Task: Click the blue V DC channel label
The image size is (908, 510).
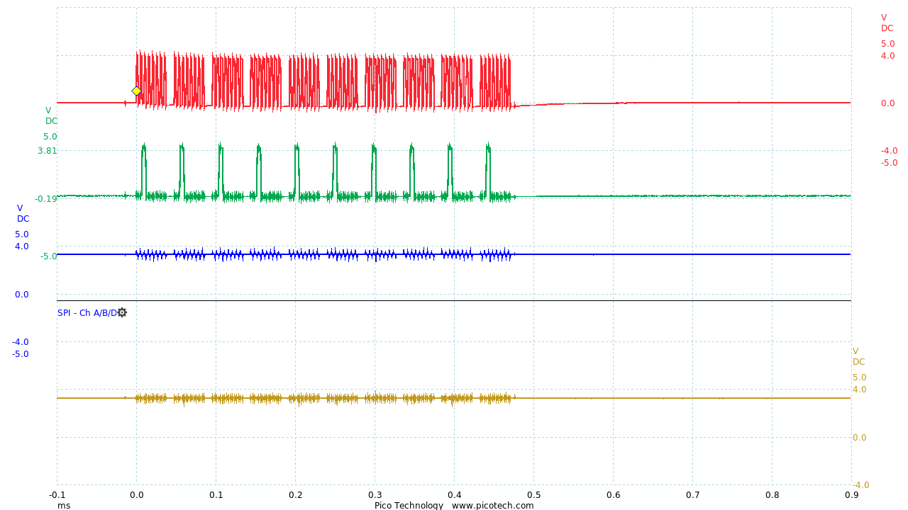Action: [21, 212]
